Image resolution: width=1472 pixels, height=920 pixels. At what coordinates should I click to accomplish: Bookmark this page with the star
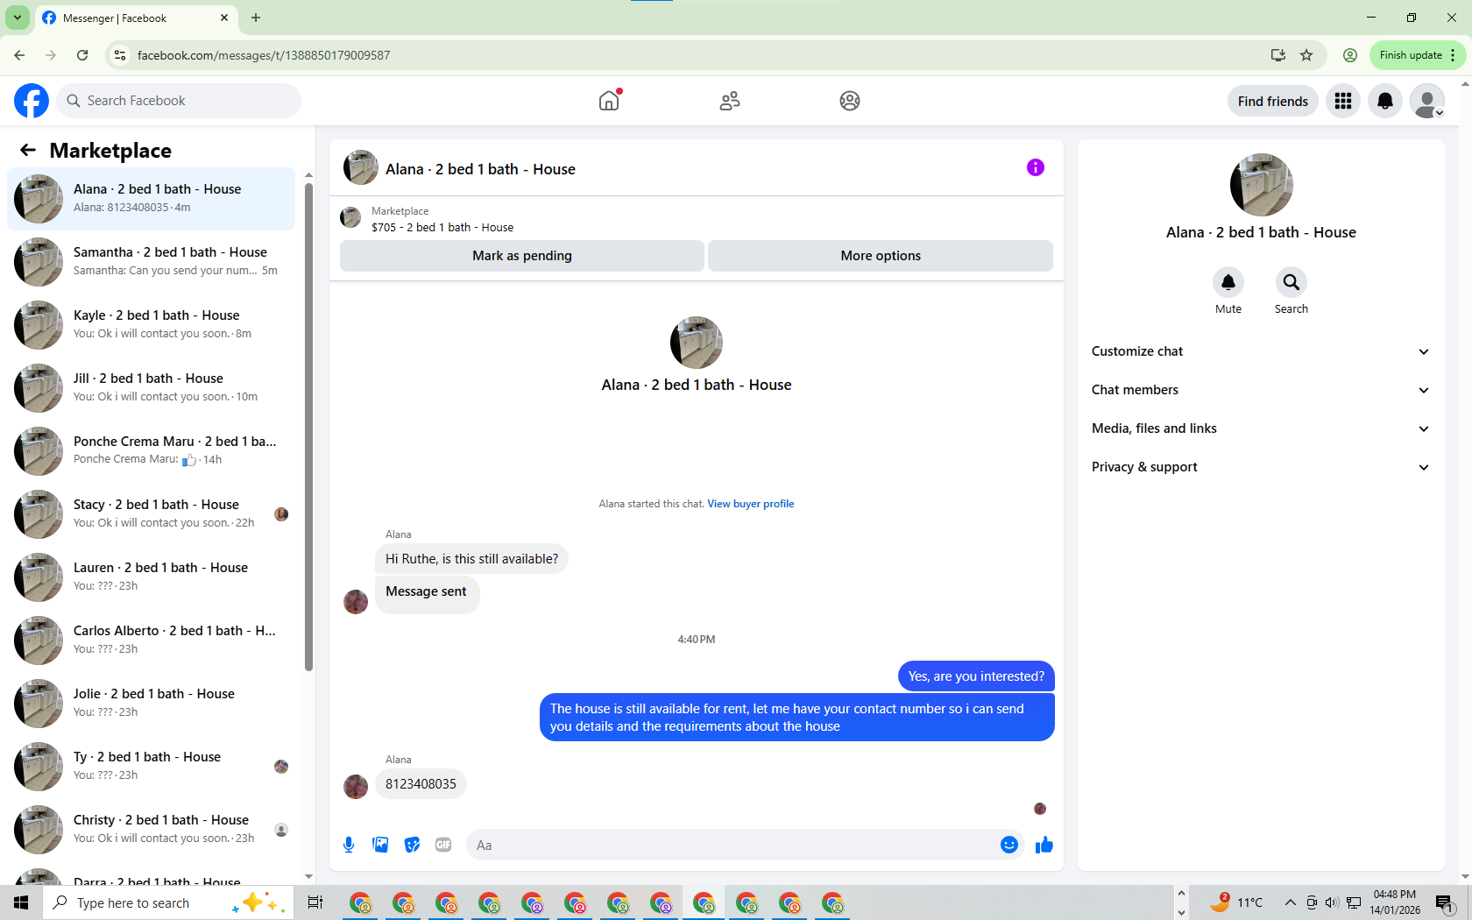1306,55
